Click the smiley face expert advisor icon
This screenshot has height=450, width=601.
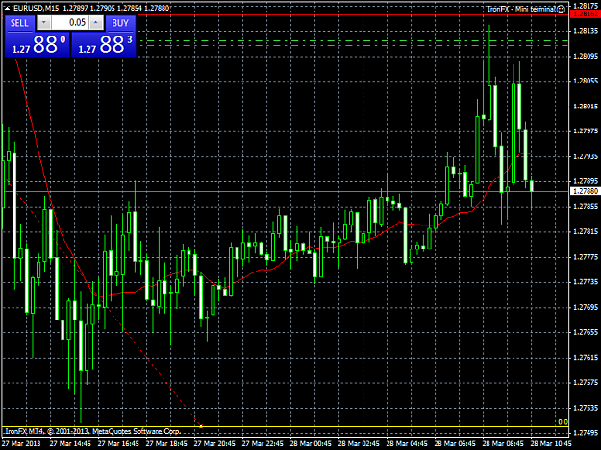coord(561,9)
